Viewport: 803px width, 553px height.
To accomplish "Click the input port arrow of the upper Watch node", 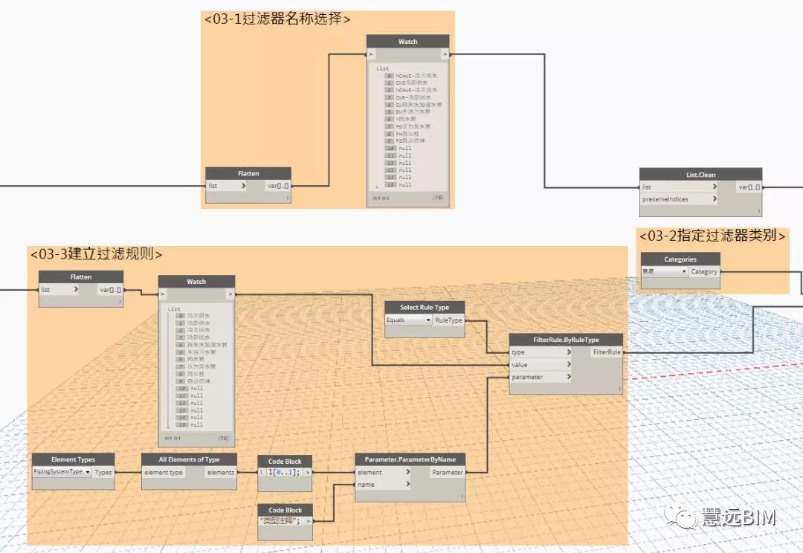I will (371, 54).
